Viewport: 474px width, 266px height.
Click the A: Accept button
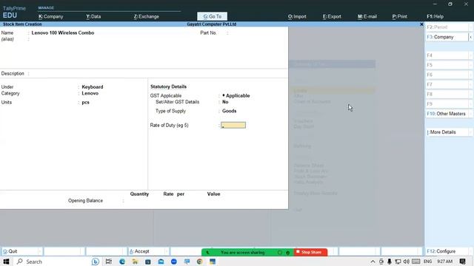(x=148, y=251)
